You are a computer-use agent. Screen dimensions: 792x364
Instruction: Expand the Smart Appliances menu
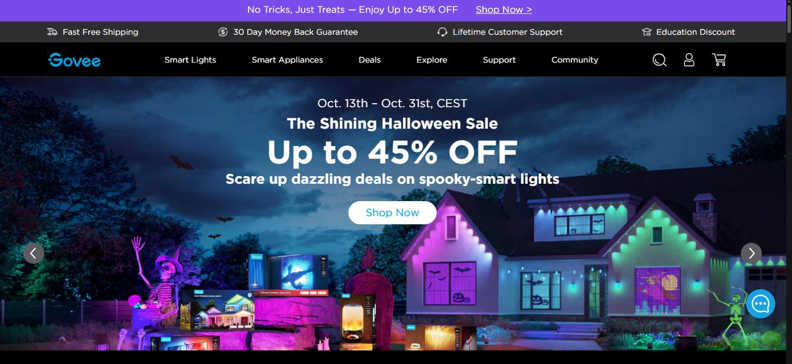tap(287, 60)
